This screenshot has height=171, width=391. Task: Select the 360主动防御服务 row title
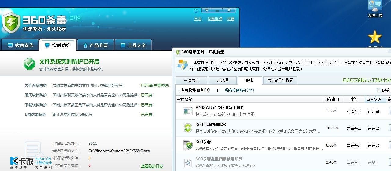pos(211,125)
